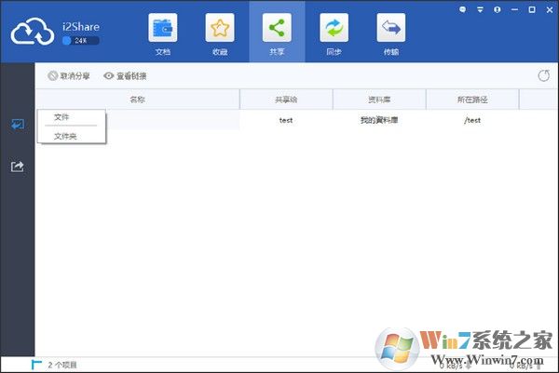This screenshot has height=373, width=559.
Task: Click 查看链接 to view the link
Action: coord(125,76)
